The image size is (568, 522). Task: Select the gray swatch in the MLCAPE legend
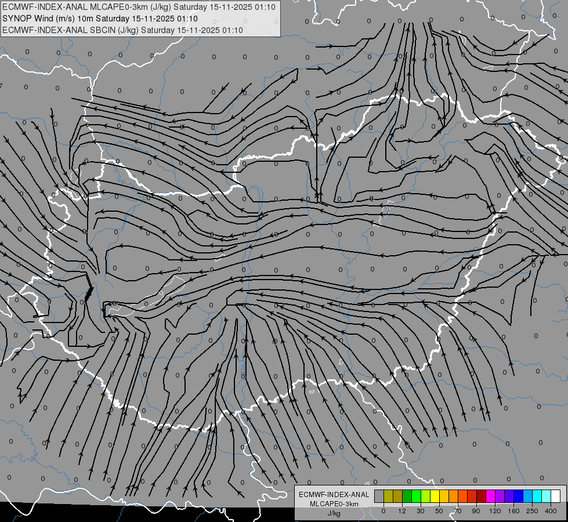tap(379, 496)
